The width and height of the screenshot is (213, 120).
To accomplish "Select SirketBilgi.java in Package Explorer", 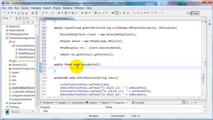I will tap(25, 53).
